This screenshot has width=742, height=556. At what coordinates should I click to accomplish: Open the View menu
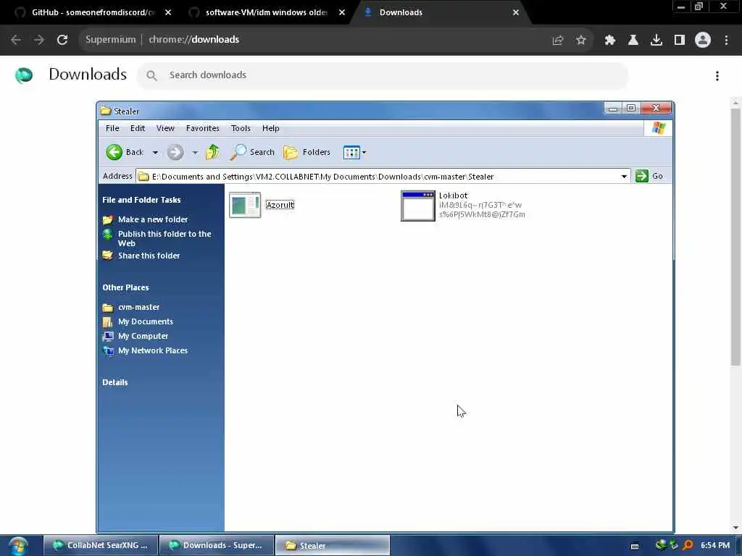tap(165, 128)
